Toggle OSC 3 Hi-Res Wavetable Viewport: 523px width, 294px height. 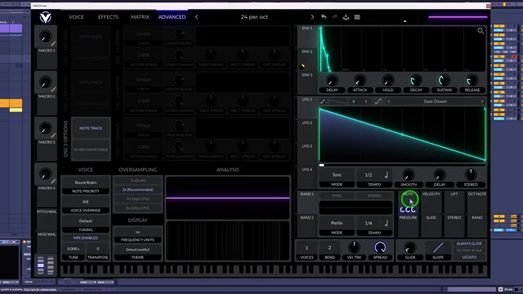pos(91,149)
